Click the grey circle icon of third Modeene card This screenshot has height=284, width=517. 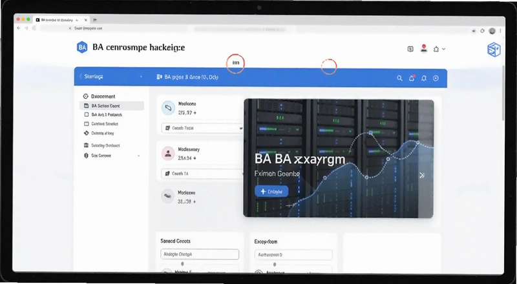168,196
